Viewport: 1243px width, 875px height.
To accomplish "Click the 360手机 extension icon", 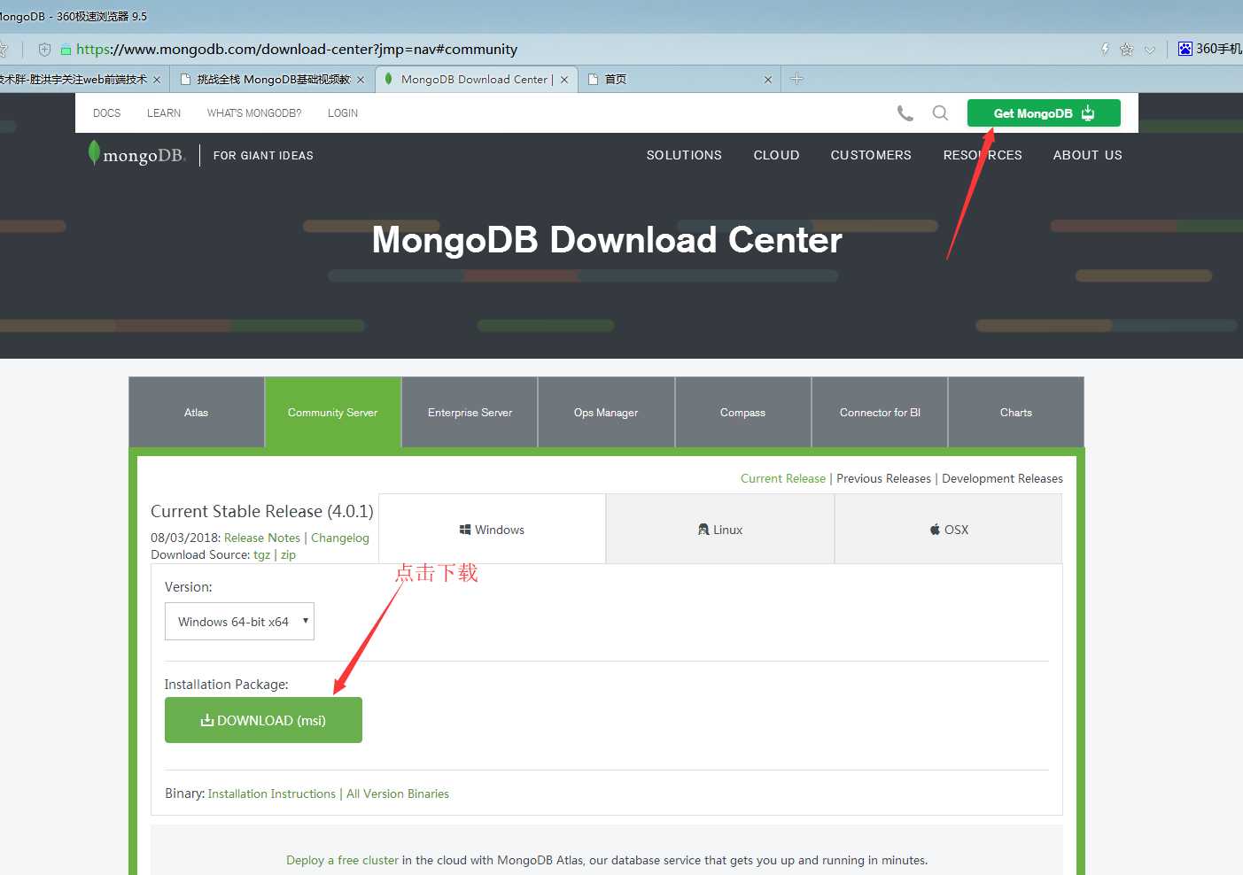I will pyautogui.click(x=1210, y=49).
